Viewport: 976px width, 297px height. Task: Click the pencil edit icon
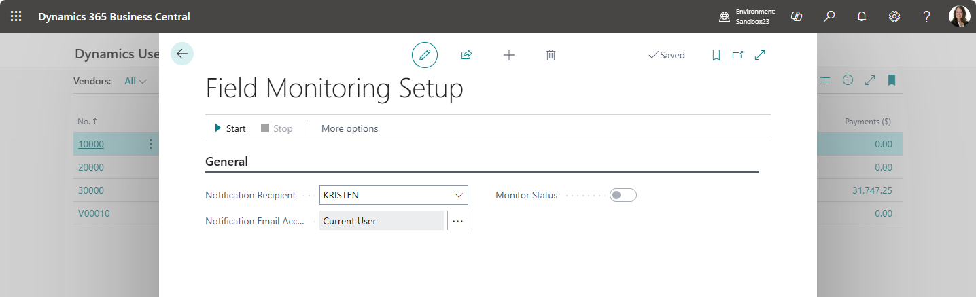tap(425, 55)
